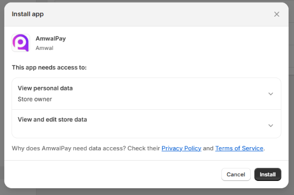
Task: Click the Amwal developer name
Action: [x=44, y=48]
